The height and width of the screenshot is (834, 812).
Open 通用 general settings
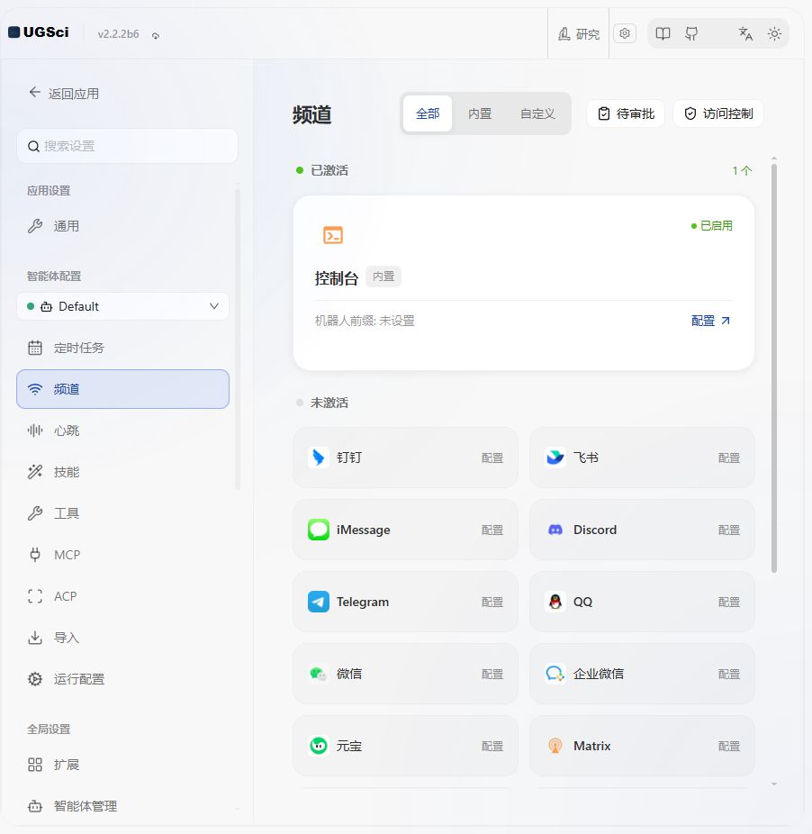122,226
